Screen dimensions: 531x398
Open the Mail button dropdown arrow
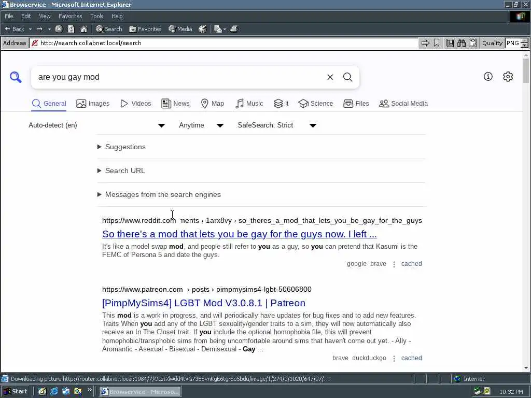(x=225, y=29)
